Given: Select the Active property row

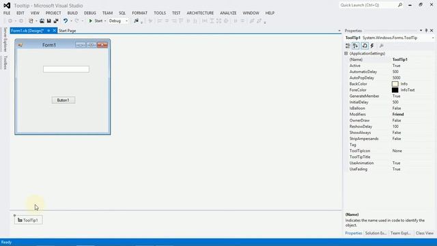Looking at the screenshot, I should click(389, 66).
